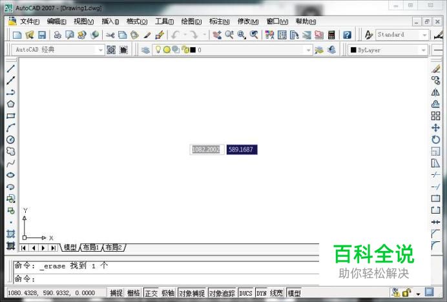This screenshot has width=447, height=302.
Task: Toggle DYN dynamic input
Action: click(261, 293)
